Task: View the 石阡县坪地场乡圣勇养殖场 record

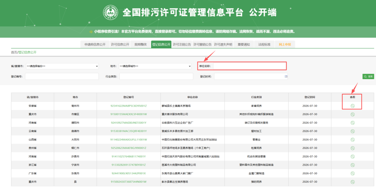Action: click(352, 148)
